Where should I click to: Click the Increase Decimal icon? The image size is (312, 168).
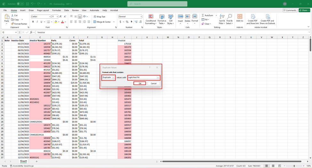136,22
